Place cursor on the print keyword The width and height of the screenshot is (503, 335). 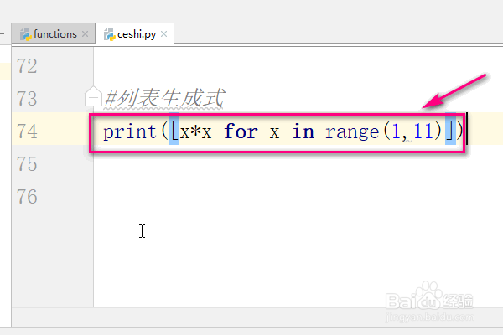click(130, 131)
